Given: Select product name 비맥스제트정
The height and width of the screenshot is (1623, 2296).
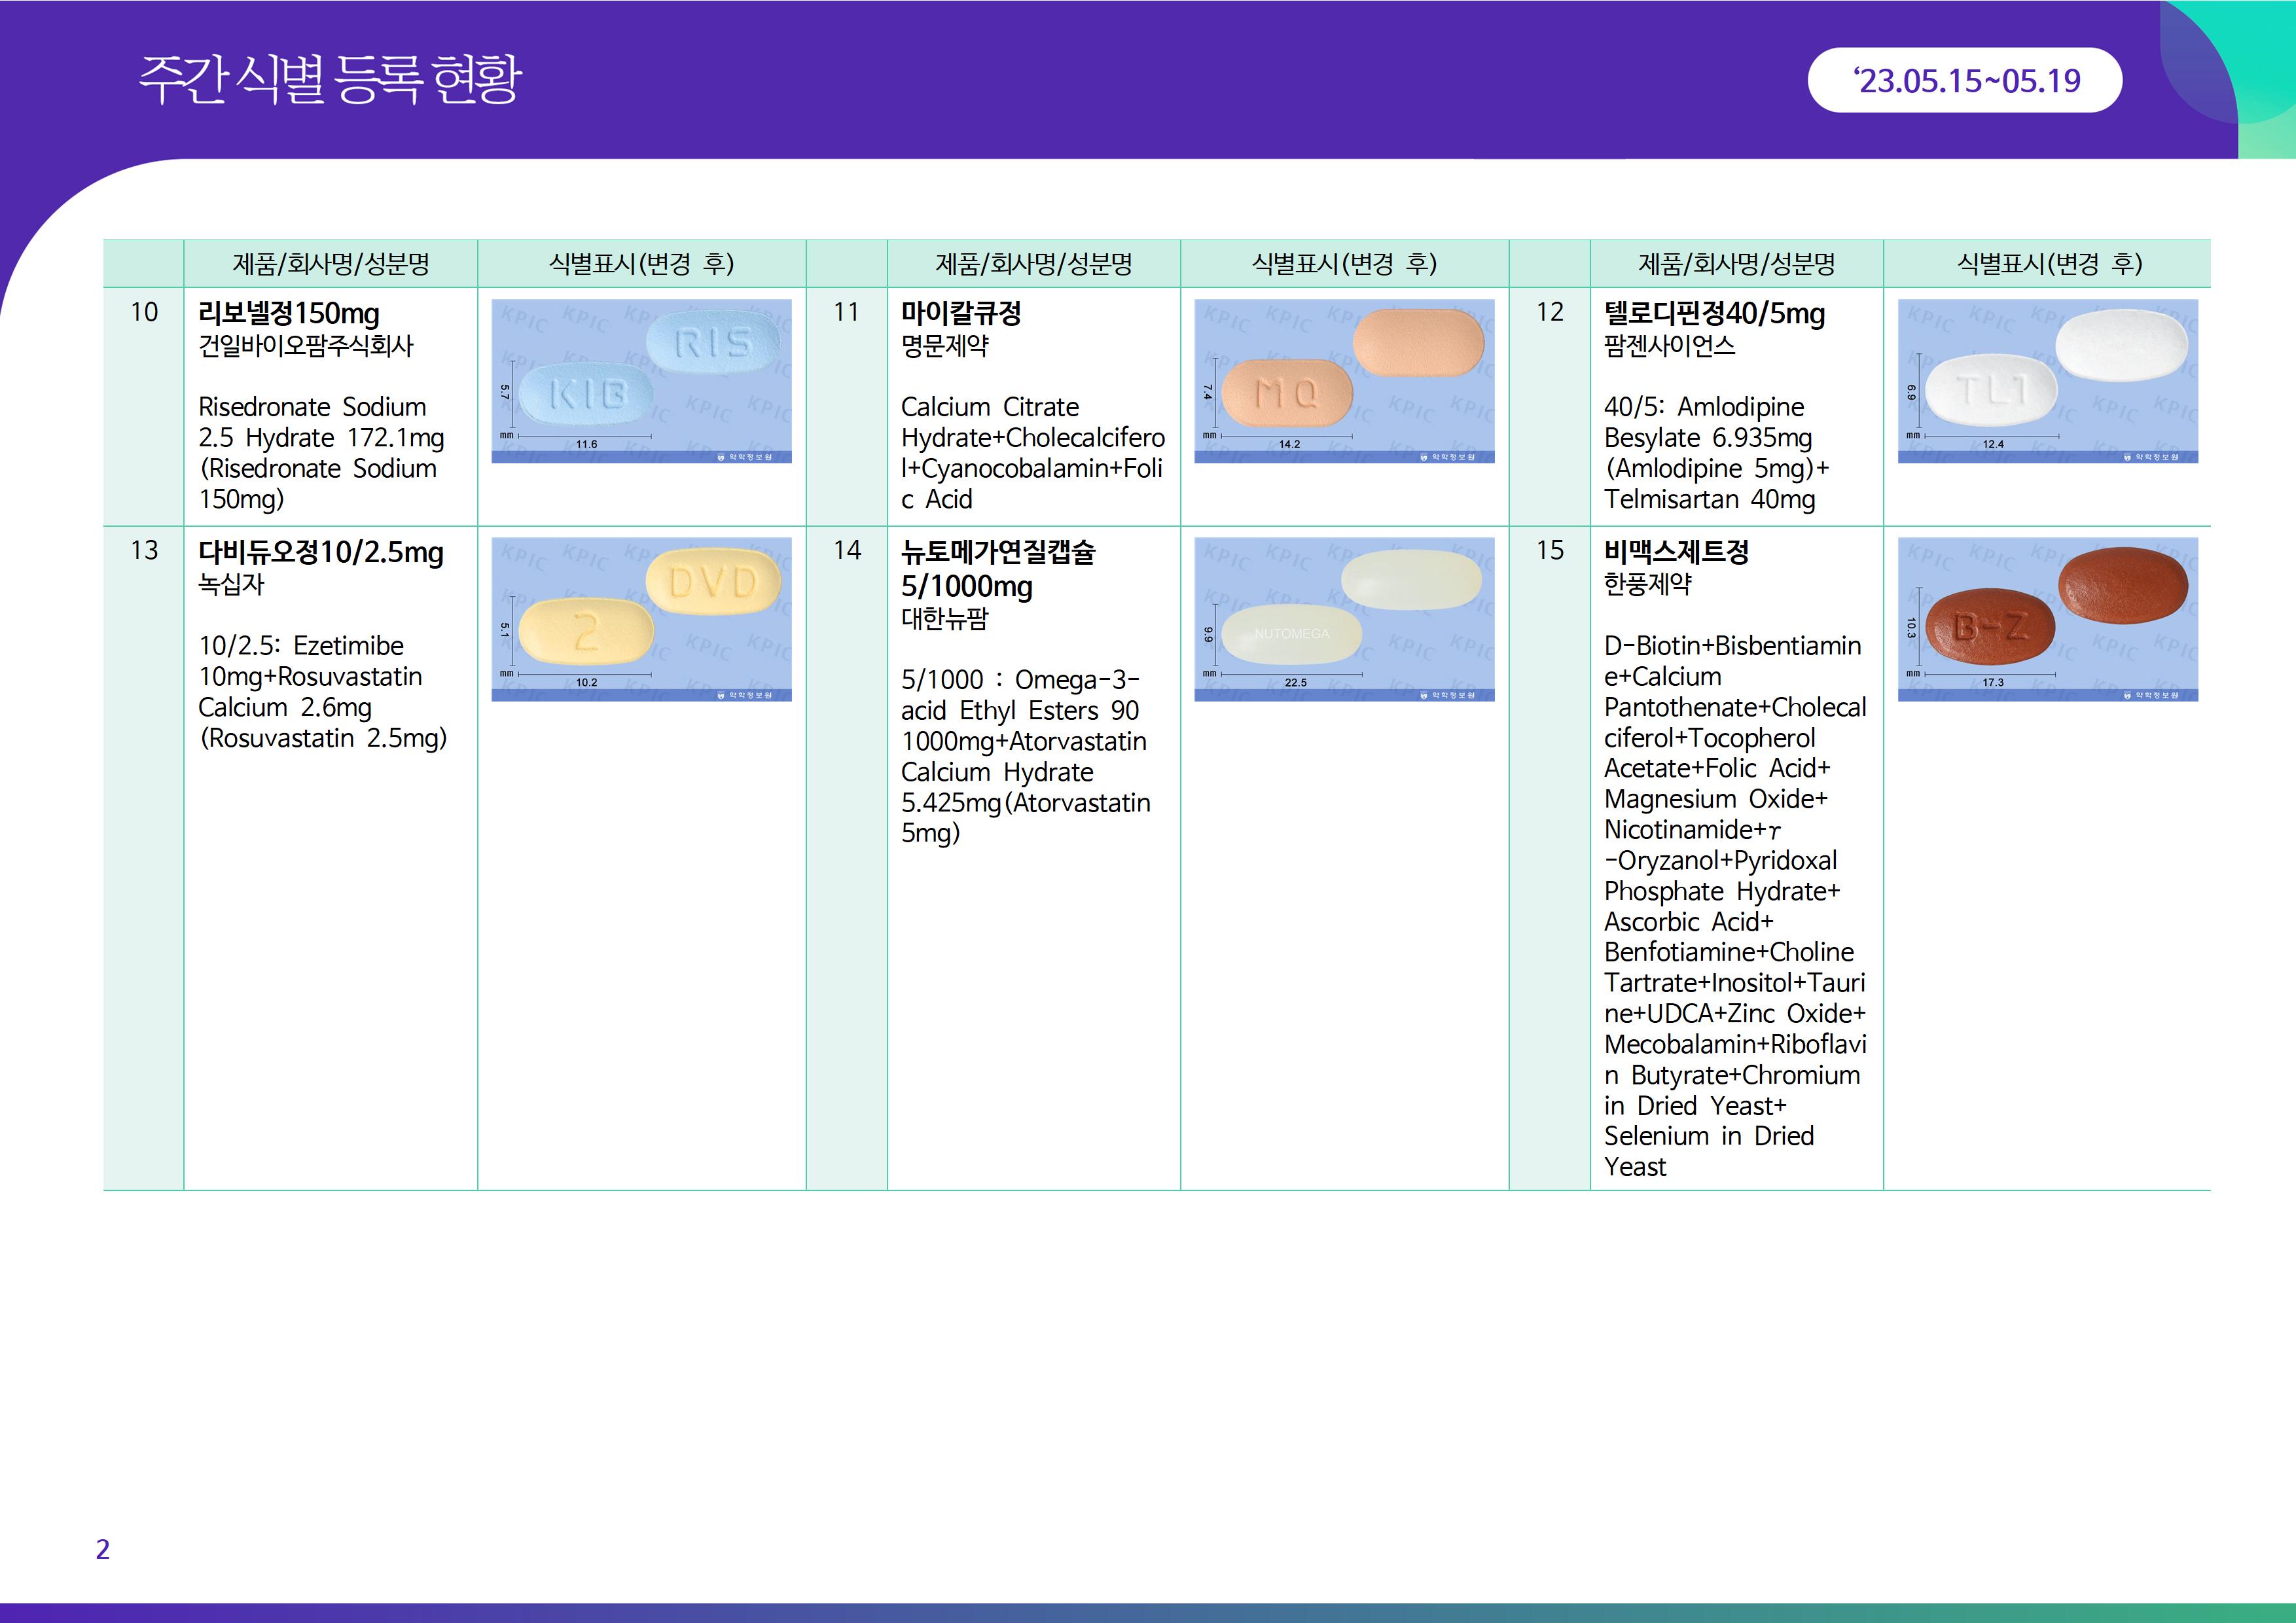Looking at the screenshot, I should [x=1676, y=552].
